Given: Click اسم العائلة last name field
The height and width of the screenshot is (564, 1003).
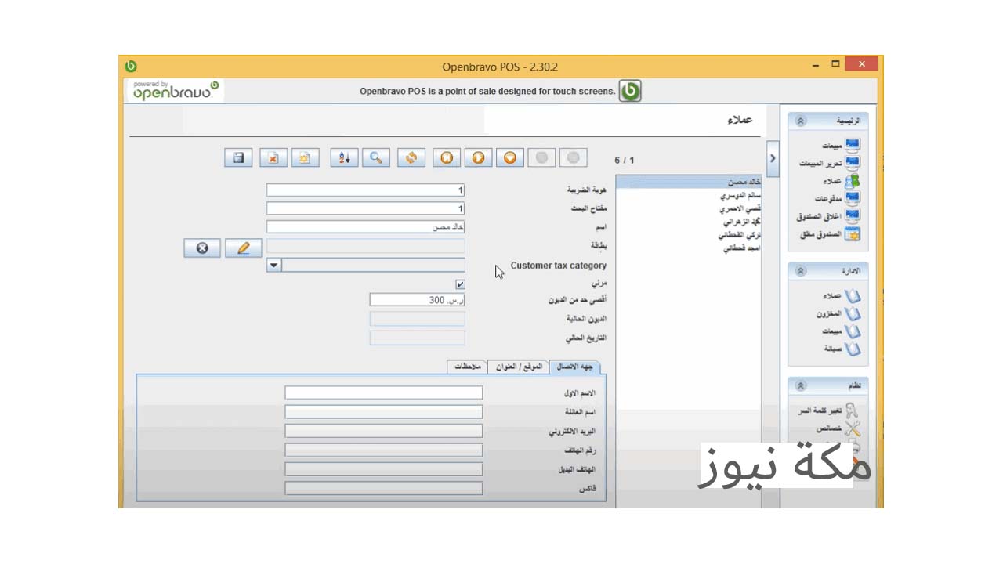Looking at the screenshot, I should (384, 412).
